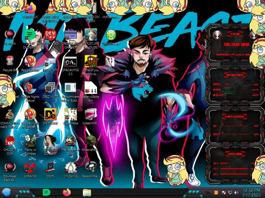Open the LYNCHING desktop icon

[70, 170]
